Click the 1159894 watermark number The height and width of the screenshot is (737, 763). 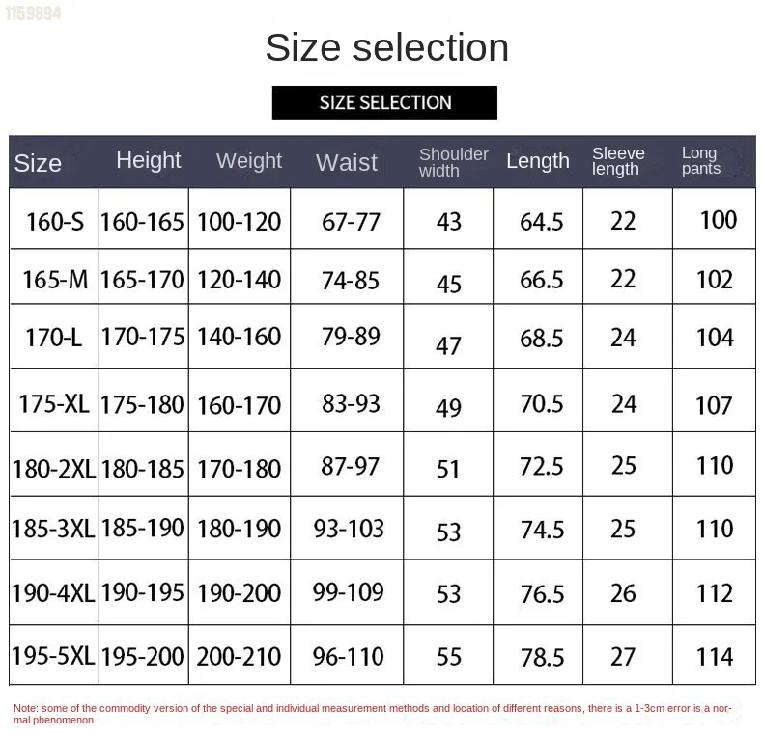[31, 14]
